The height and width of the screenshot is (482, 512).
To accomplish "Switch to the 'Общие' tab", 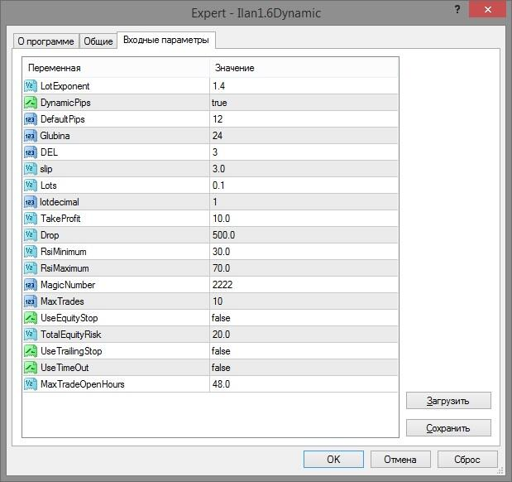I will tap(98, 41).
